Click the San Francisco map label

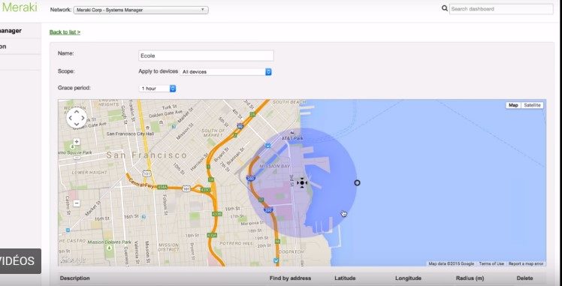(147, 155)
